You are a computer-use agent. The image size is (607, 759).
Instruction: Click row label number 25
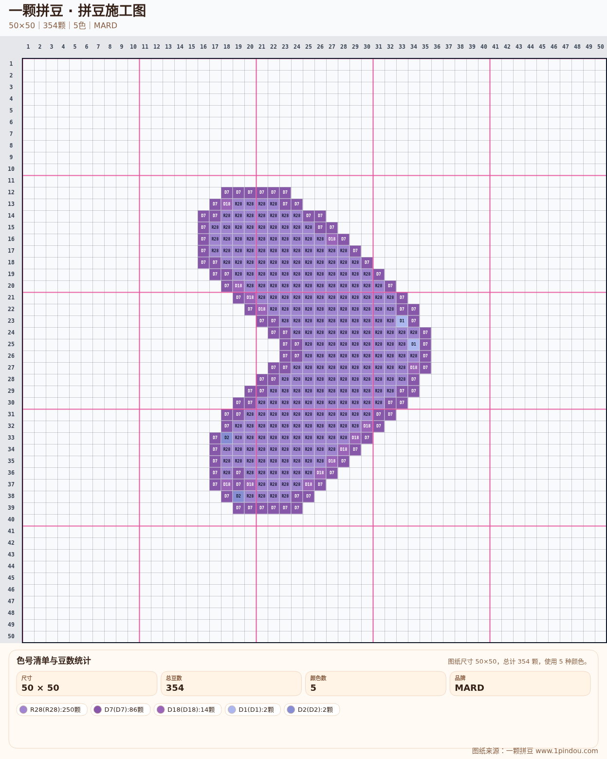(x=11, y=344)
